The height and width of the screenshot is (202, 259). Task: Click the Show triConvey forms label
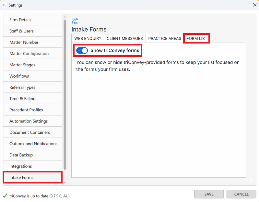(115, 50)
